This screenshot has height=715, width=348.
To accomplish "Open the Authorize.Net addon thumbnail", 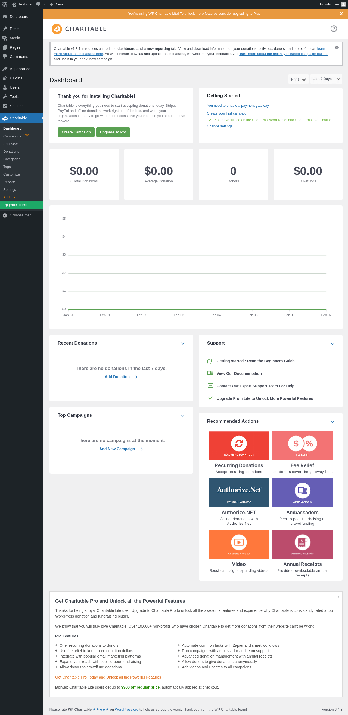I will tap(239, 493).
